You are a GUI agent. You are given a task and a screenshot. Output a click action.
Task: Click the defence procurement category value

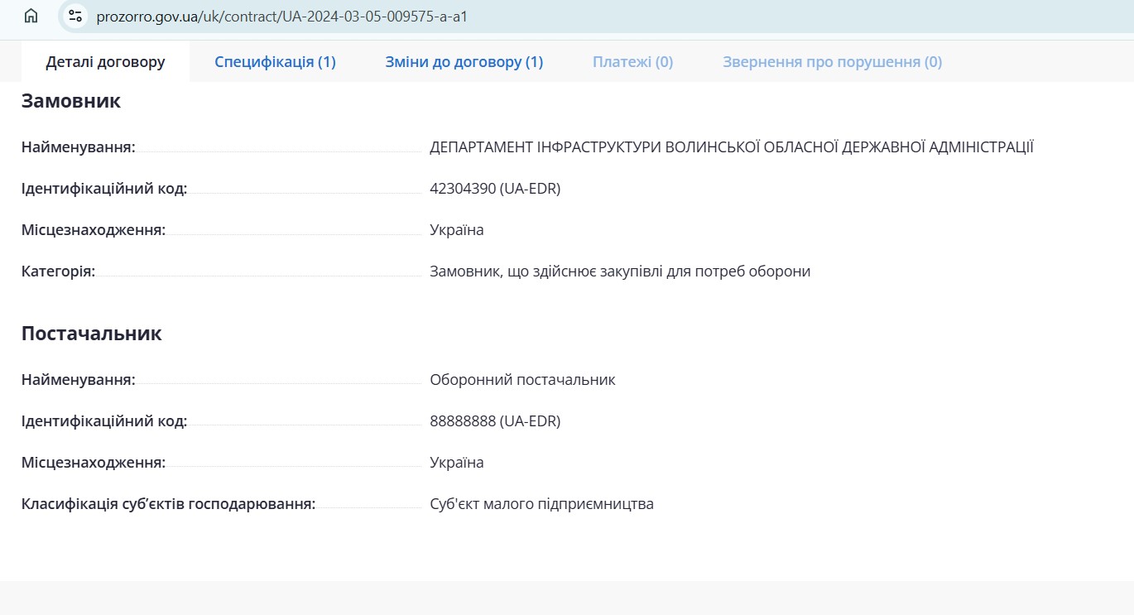click(x=619, y=271)
